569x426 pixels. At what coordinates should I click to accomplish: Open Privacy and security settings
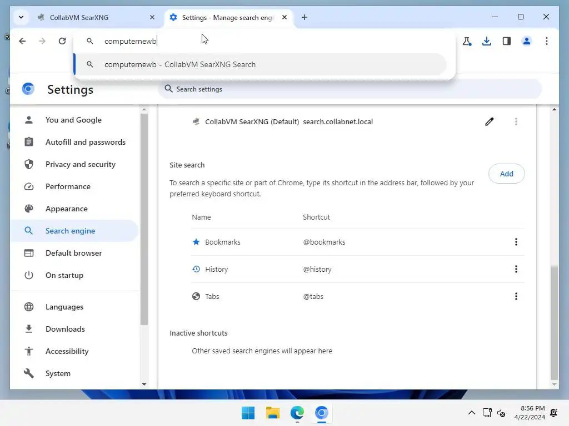74,164
